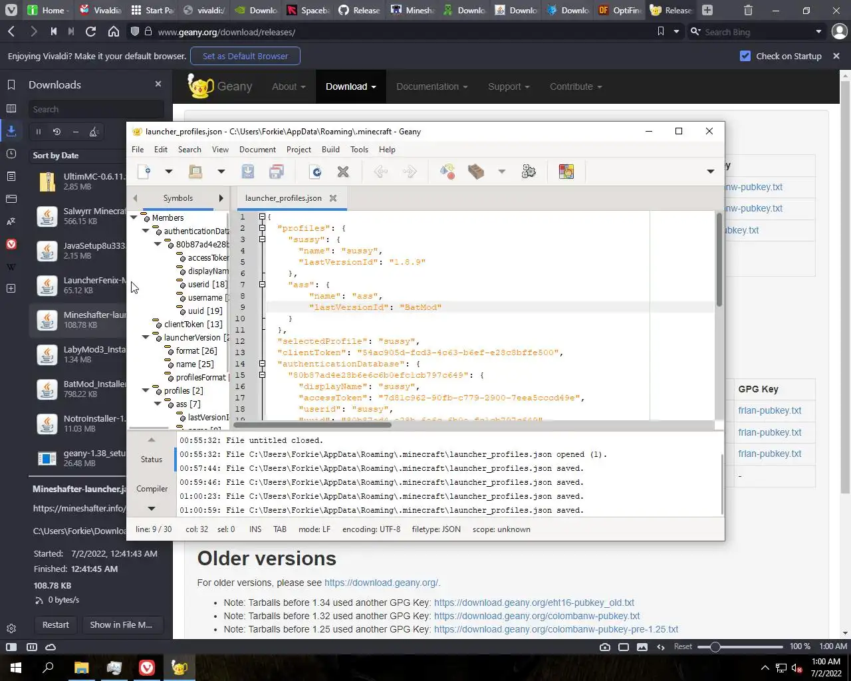851x681 pixels.
Task: Create a new file in Geany toolbar
Action: [x=144, y=172]
